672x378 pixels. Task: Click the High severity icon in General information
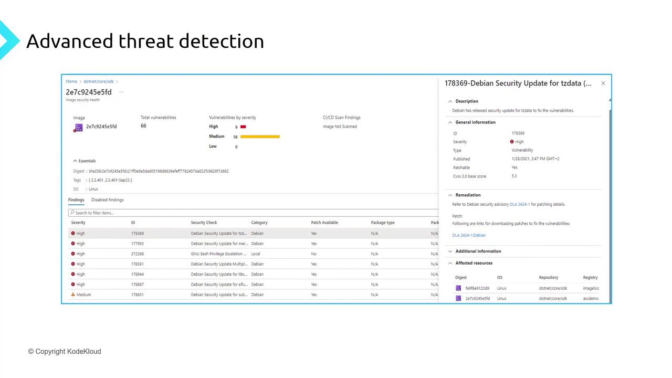point(512,142)
